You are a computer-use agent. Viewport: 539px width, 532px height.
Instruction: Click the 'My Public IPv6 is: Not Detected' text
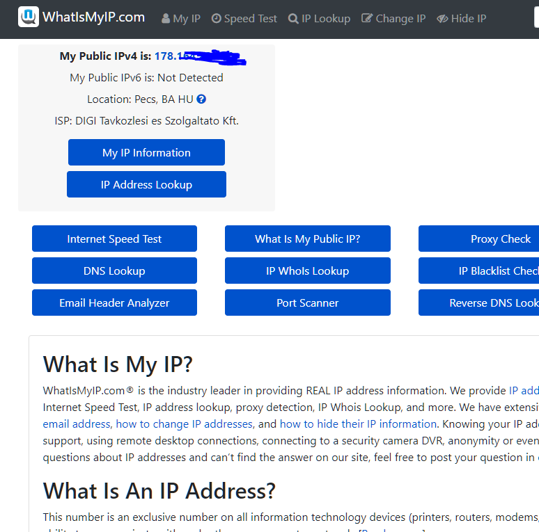click(146, 78)
